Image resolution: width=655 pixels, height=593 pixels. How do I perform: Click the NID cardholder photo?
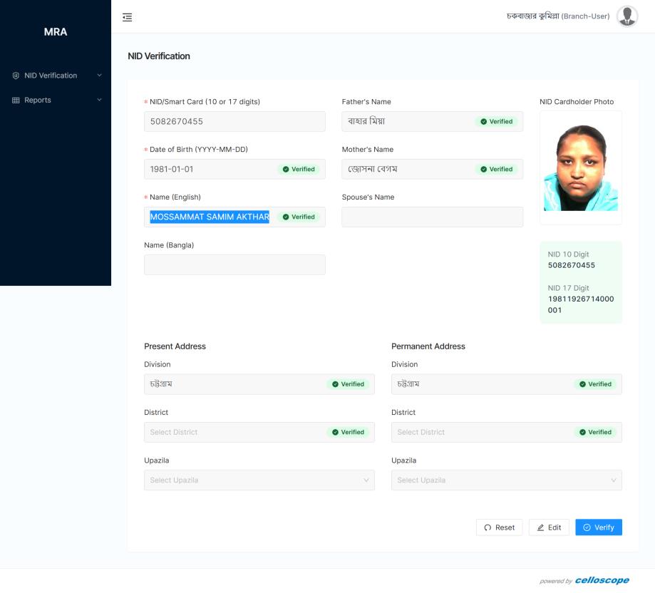click(580, 168)
